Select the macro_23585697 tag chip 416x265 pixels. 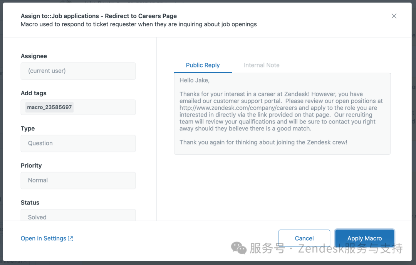coord(49,107)
